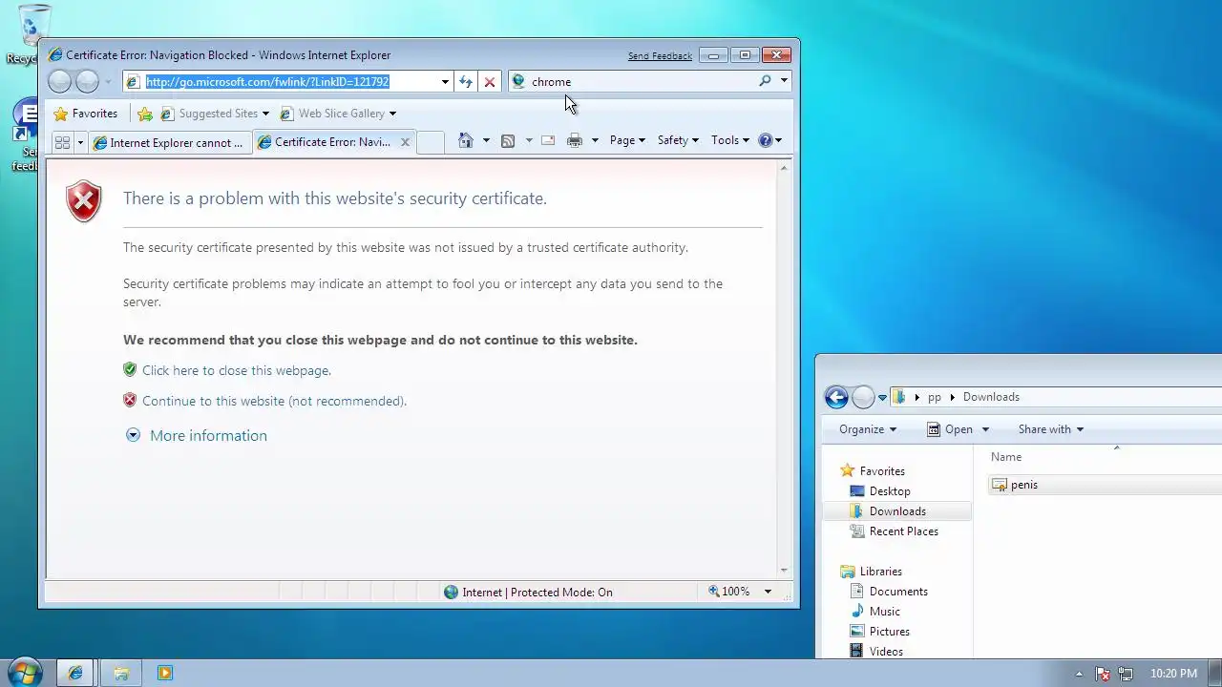Open the Favorites star button

[x=86, y=114]
